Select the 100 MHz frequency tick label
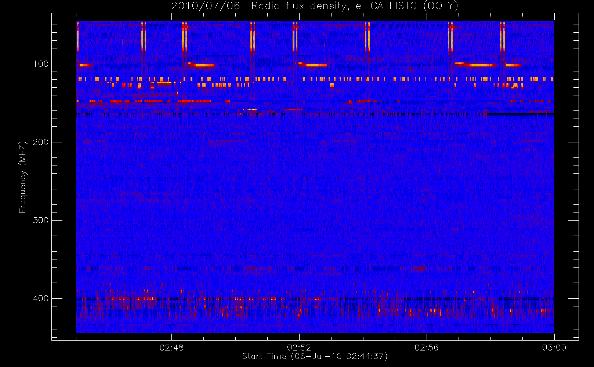 tap(41, 64)
